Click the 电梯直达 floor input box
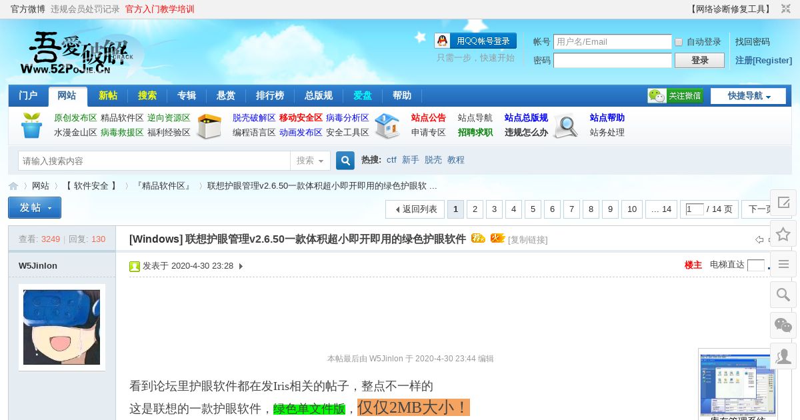800x420 pixels. tap(756, 265)
